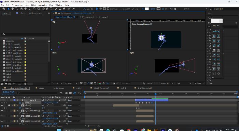Select the Brush tool

(x=56, y=9)
